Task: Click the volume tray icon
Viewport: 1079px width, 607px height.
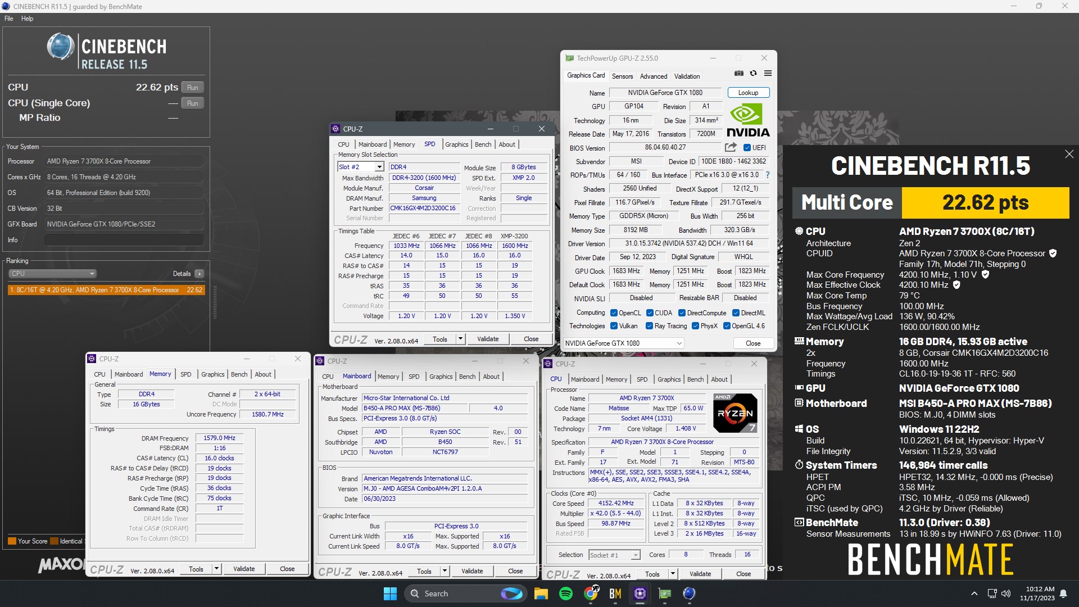Action: pyautogui.click(x=1006, y=594)
